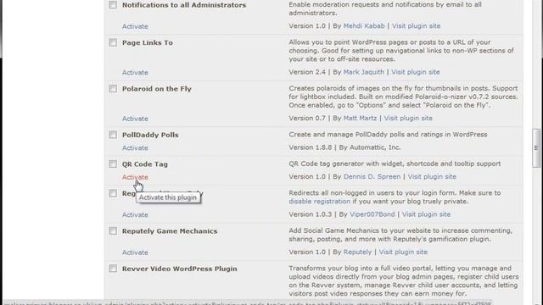This screenshot has height=305, width=543.
Task: Select the Page Links To plugin title
Action: 148,42
